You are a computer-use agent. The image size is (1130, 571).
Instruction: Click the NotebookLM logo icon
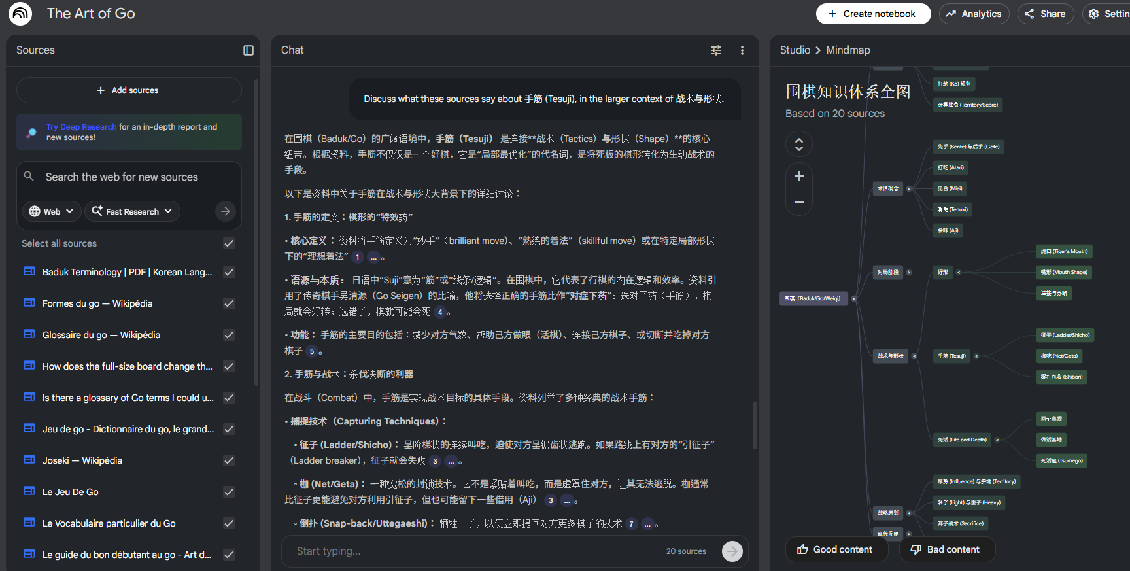pyautogui.click(x=20, y=14)
